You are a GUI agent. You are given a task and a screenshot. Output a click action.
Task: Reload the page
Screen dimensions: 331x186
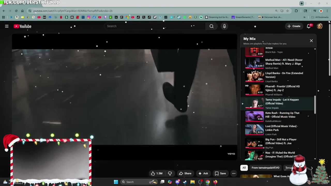(16, 11)
